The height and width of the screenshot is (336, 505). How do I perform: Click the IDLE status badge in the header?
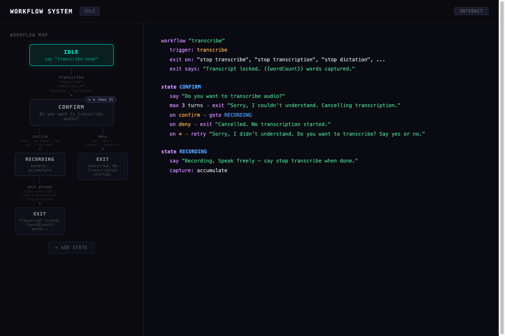click(90, 11)
